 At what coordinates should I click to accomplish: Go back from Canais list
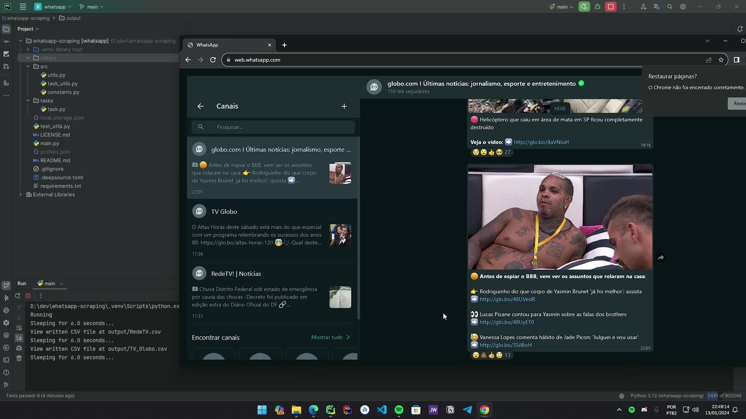point(200,106)
